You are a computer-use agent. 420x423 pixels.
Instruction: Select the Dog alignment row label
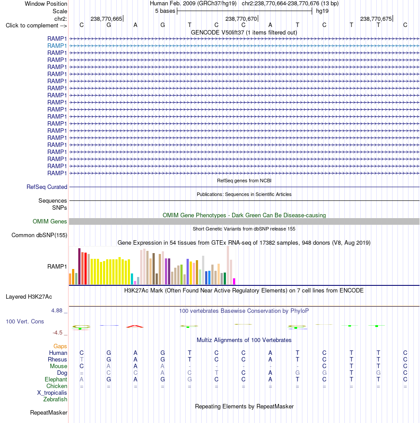pos(62,373)
